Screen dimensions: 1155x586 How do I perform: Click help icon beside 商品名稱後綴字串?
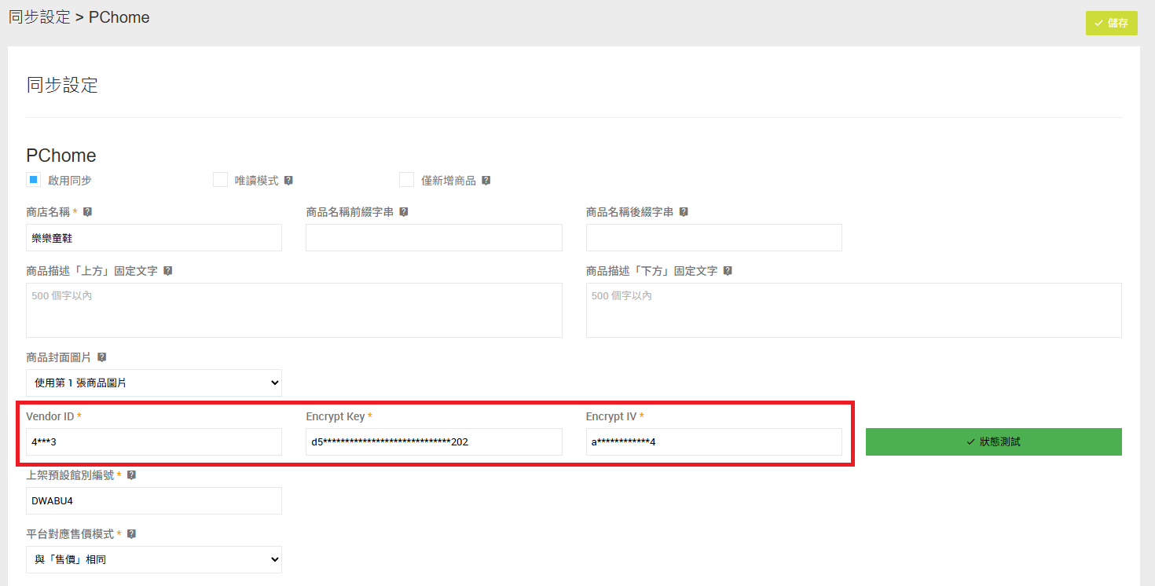(x=684, y=212)
